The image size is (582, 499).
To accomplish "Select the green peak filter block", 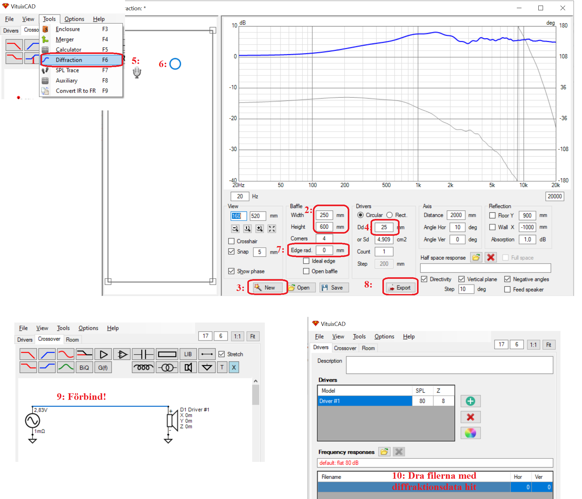I will click(x=66, y=367).
